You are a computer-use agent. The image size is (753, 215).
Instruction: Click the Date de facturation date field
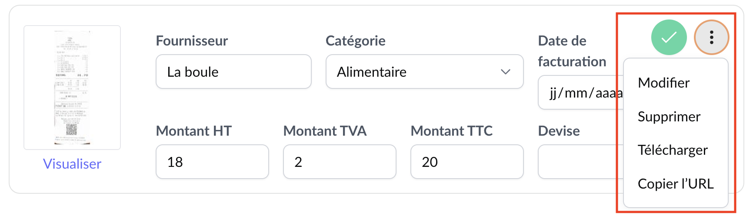[x=580, y=93]
